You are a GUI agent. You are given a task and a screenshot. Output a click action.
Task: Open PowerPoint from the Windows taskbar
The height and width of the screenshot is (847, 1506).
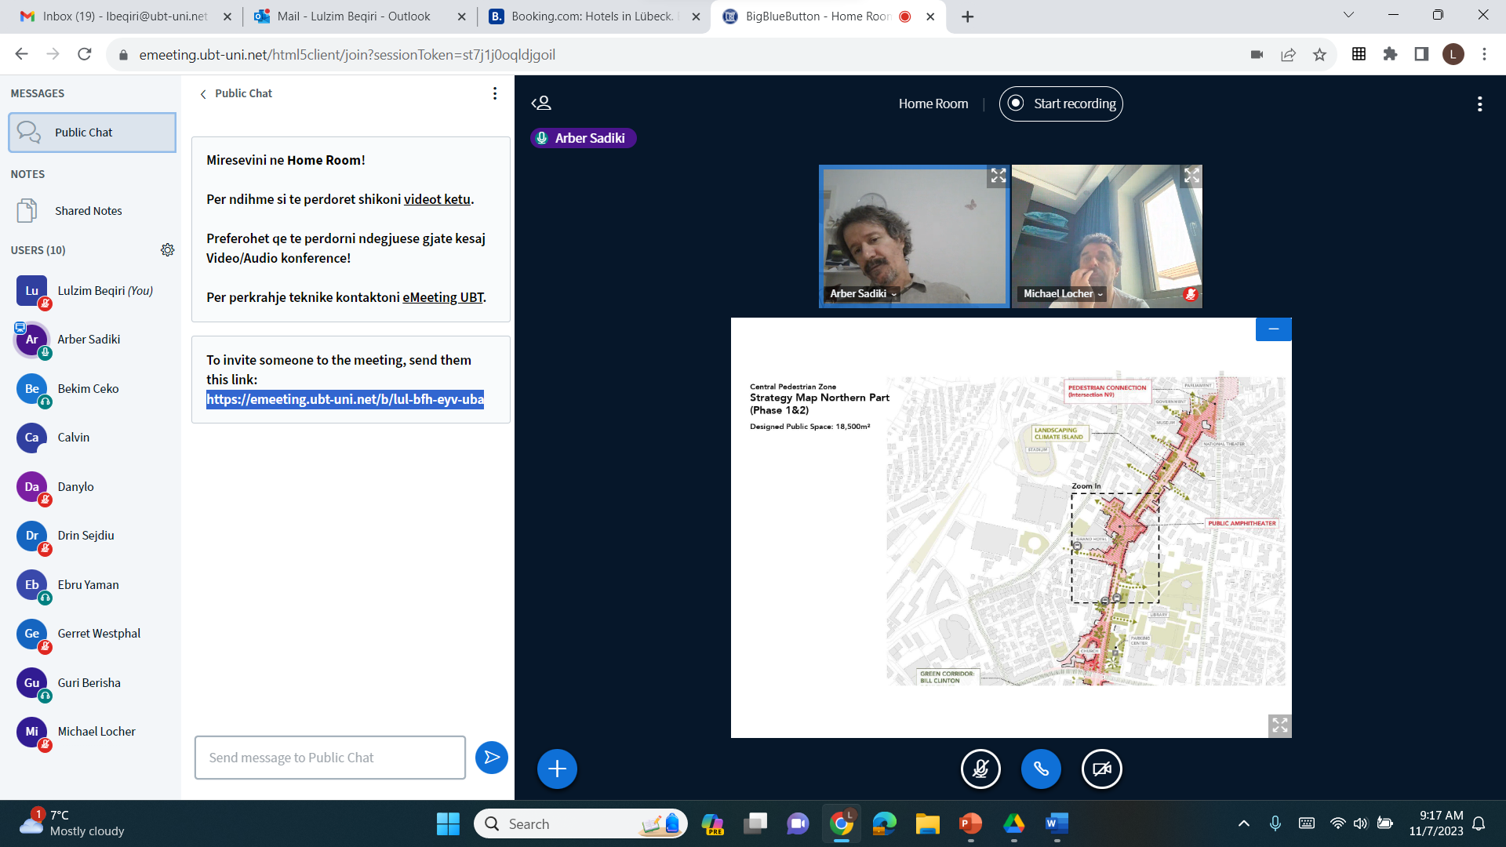pyautogui.click(x=970, y=823)
